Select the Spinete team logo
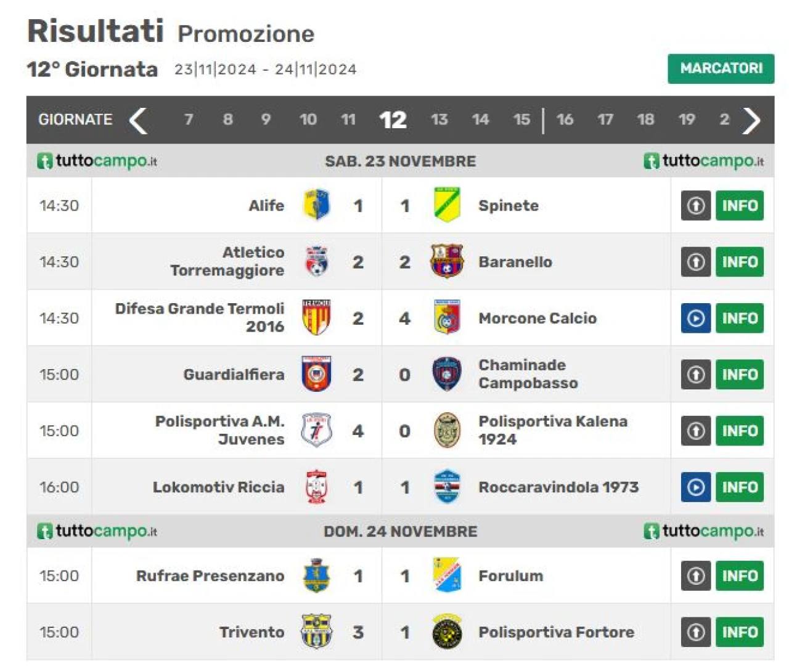789x671 pixels. (447, 205)
